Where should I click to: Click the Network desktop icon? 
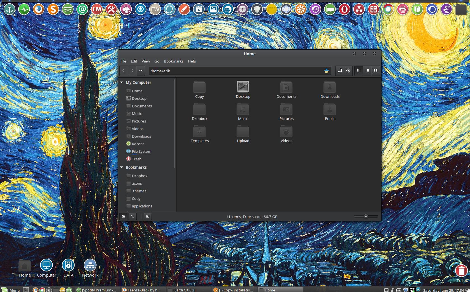tap(90, 265)
